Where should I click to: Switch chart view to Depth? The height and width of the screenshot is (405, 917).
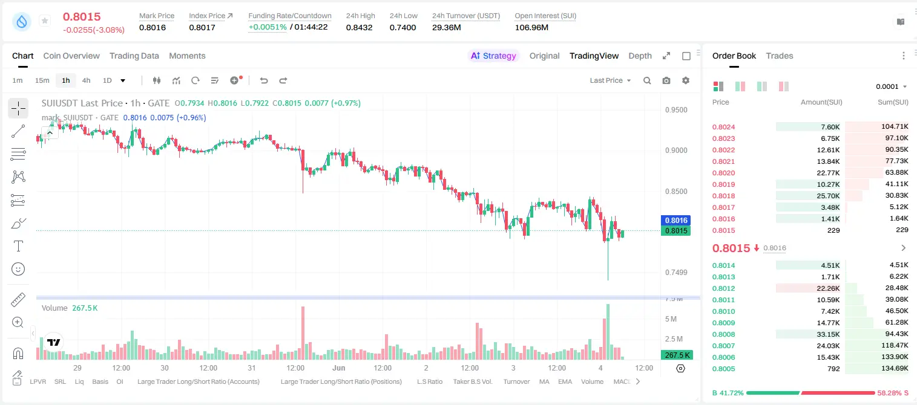click(640, 56)
